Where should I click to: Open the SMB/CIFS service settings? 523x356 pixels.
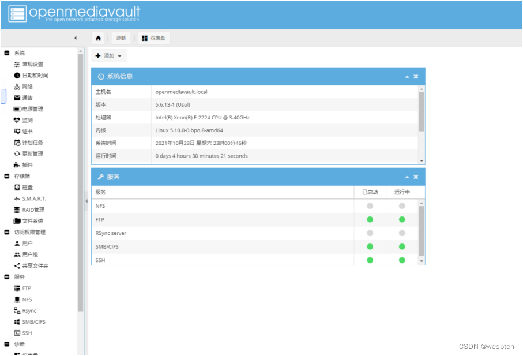[33, 321]
